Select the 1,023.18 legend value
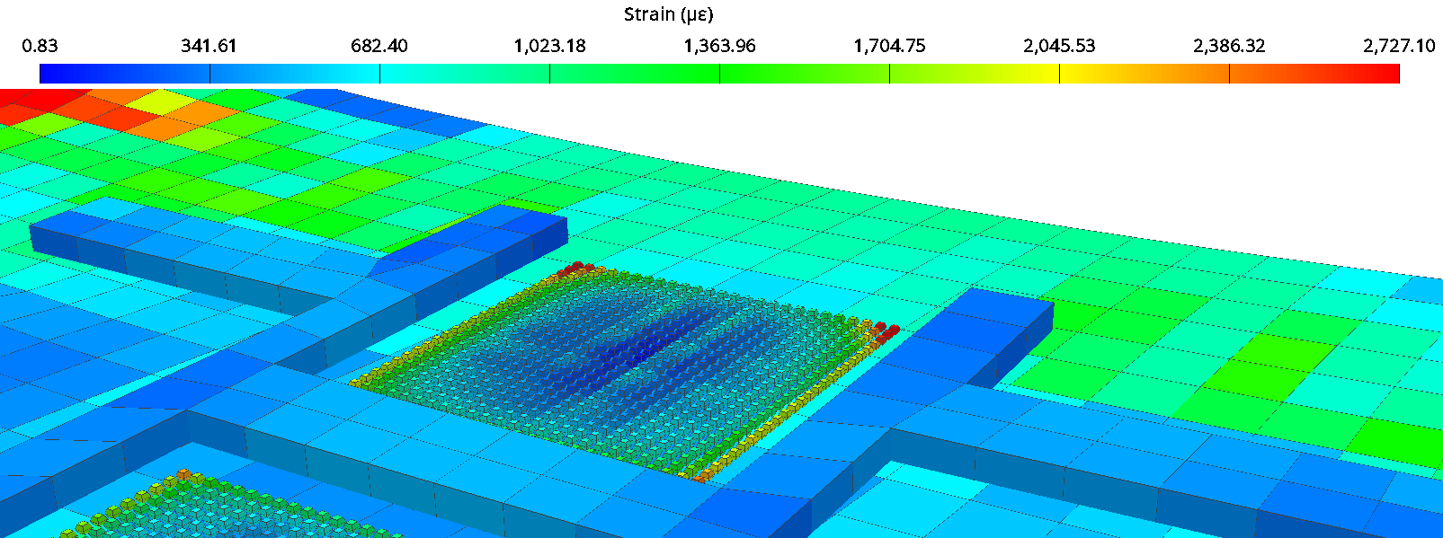Viewport: 1443px width, 538px height. pyautogui.click(x=549, y=46)
